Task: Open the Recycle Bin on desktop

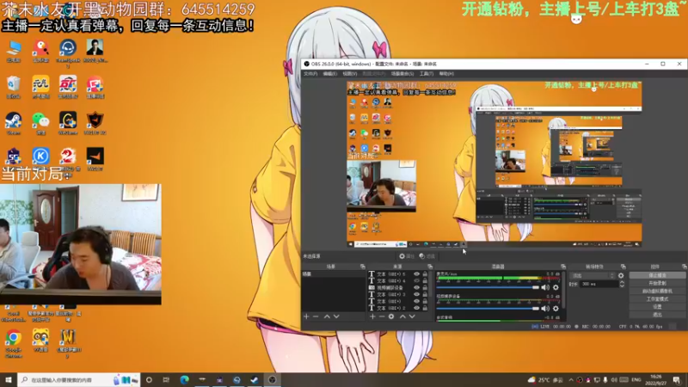Action: 14,87
